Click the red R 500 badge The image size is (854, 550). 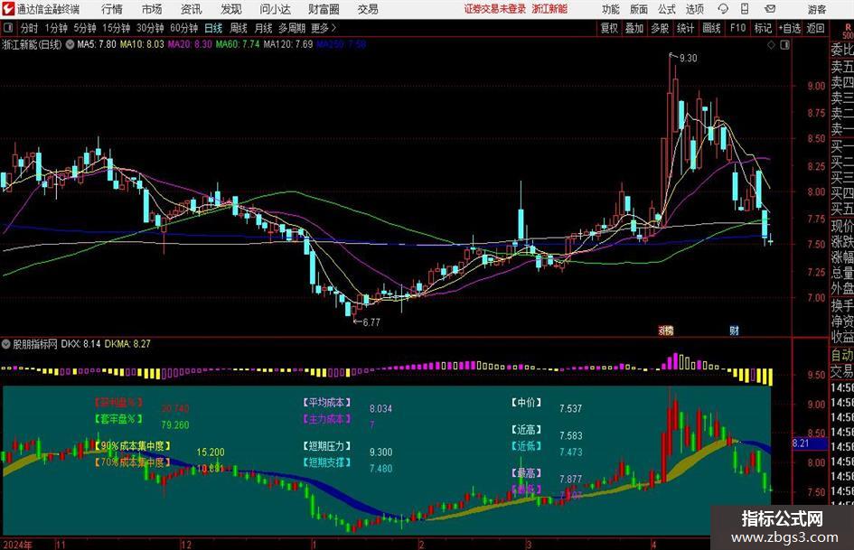(848, 31)
